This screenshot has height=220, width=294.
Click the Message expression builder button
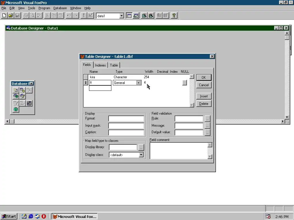coord(207,125)
